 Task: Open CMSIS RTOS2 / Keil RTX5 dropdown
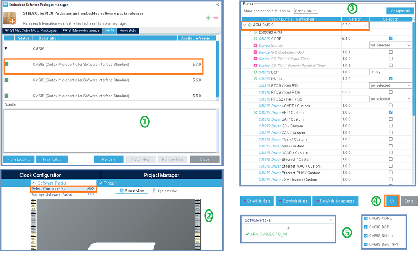390,99
